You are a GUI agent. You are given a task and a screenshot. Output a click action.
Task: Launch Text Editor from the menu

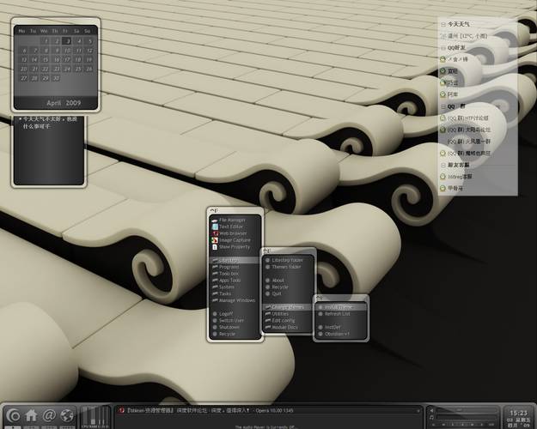[231, 227]
